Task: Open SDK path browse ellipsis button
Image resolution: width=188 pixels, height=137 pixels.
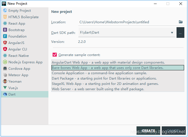Action: 180,32
